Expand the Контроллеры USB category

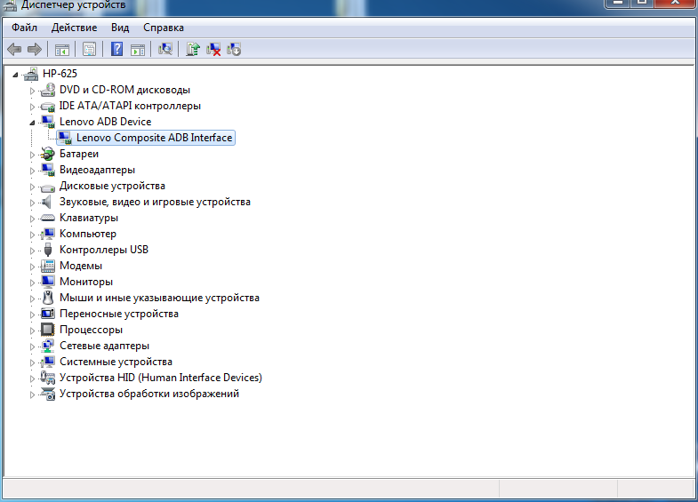tap(33, 250)
